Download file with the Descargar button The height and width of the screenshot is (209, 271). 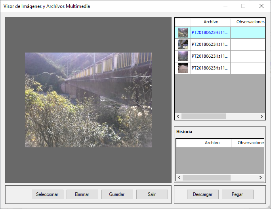click(x=202, y=194)
